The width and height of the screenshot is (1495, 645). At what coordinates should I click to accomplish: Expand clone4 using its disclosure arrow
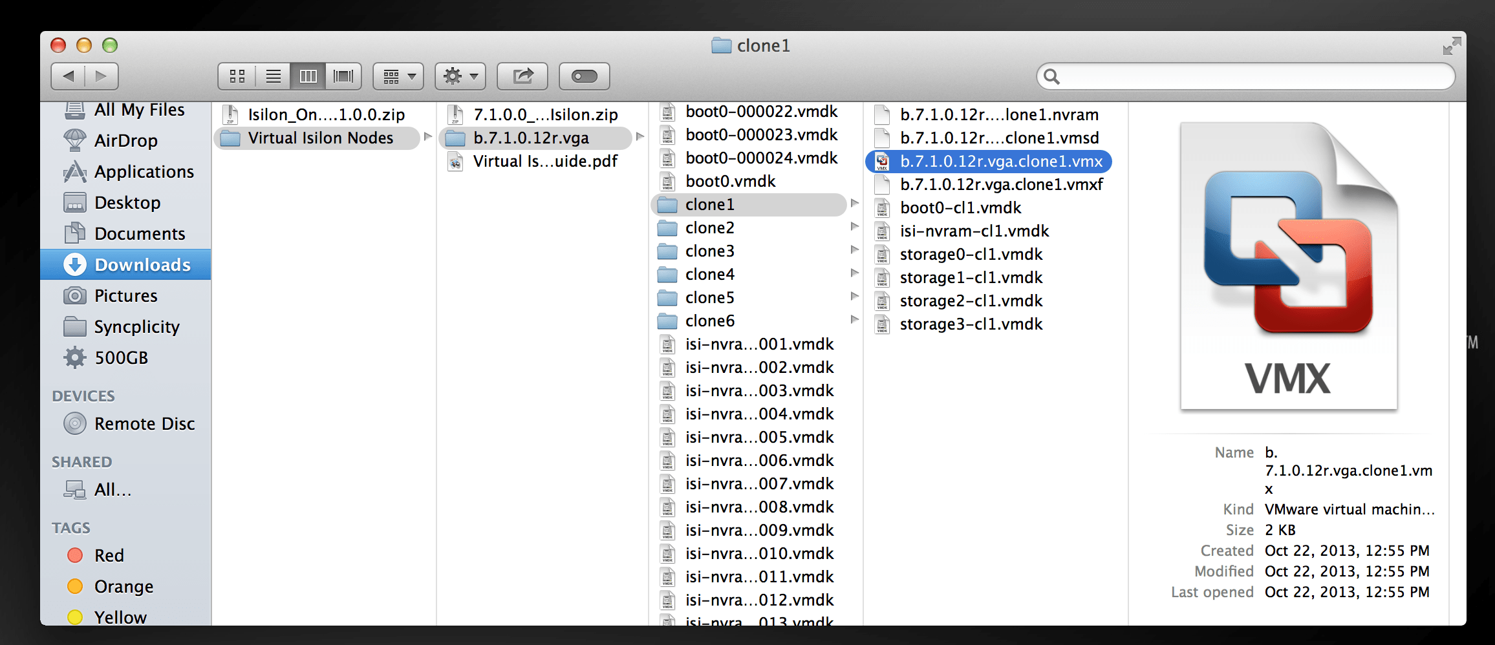coord(855,273)
